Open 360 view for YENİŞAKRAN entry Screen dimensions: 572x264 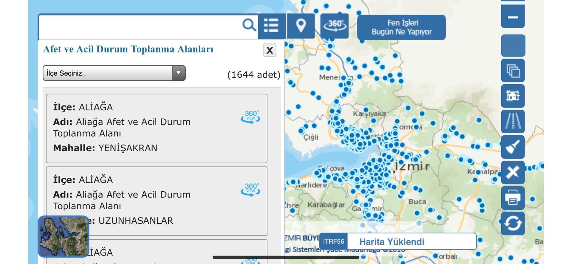250,117
